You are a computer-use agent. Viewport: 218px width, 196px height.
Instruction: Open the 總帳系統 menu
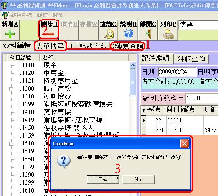tap(21, 15)
